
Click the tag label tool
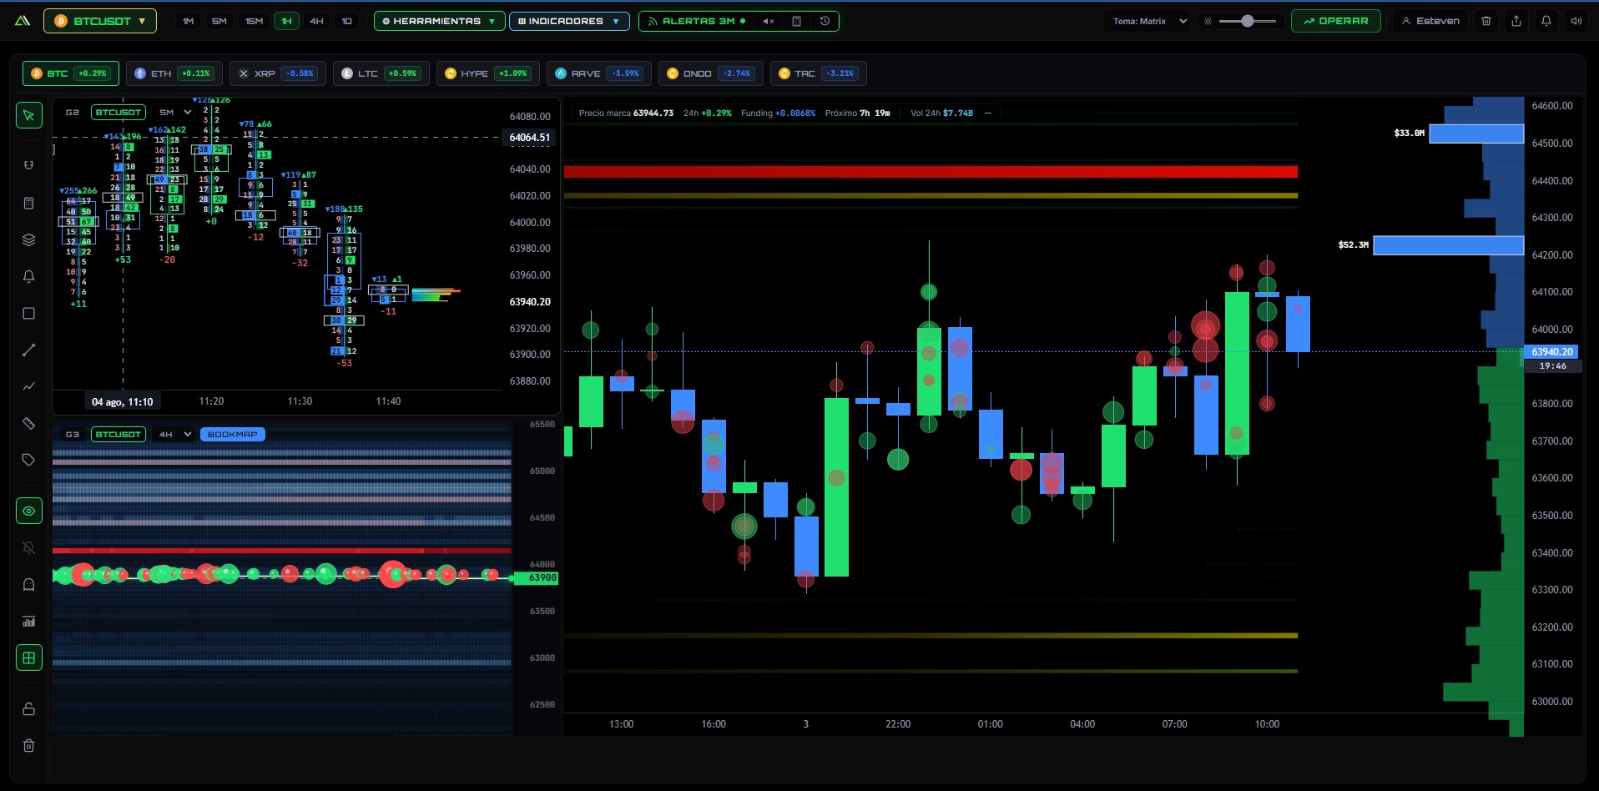[x=29, y=460]
